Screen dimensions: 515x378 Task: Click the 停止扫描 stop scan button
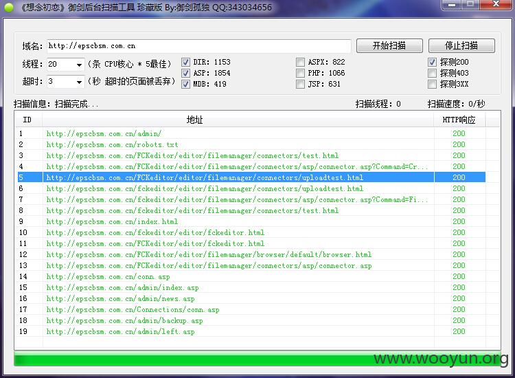tap(461, 45)
